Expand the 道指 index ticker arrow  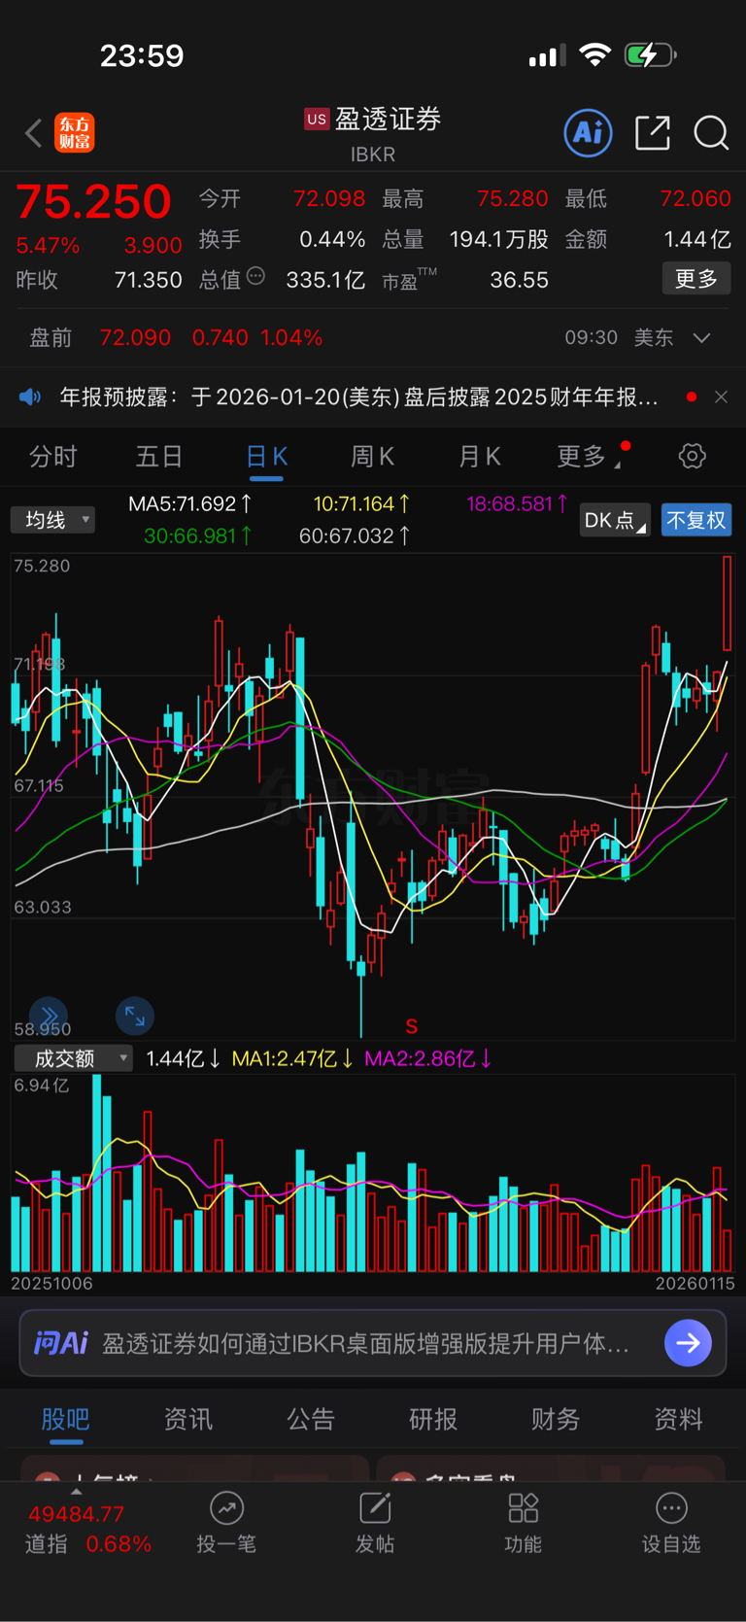pyautogui.click(x=77, y=1491)
